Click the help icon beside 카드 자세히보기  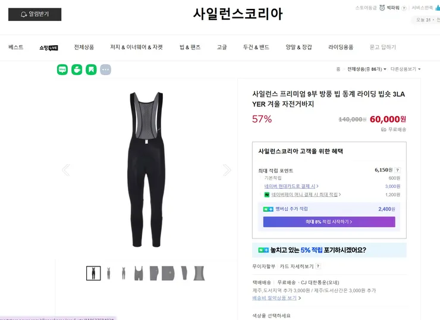(318, 266)
